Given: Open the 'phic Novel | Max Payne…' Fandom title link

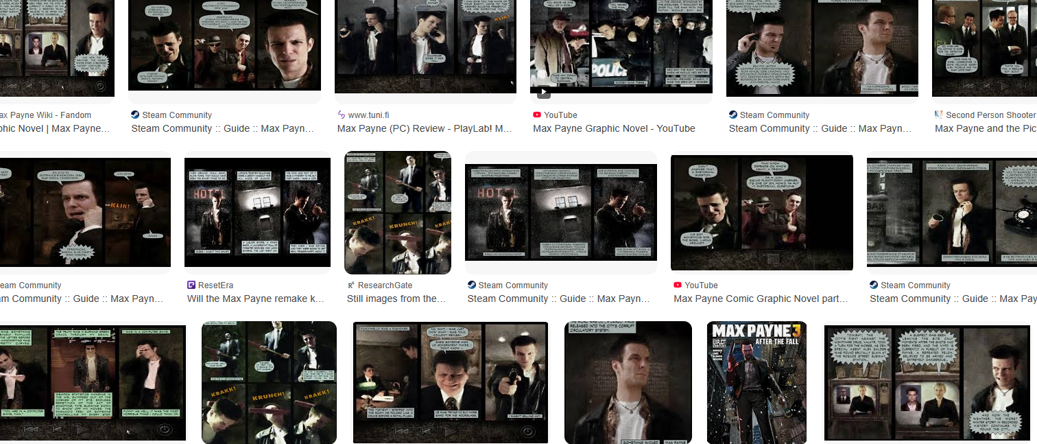Looking at the screenshot, I should pos(55,128).
